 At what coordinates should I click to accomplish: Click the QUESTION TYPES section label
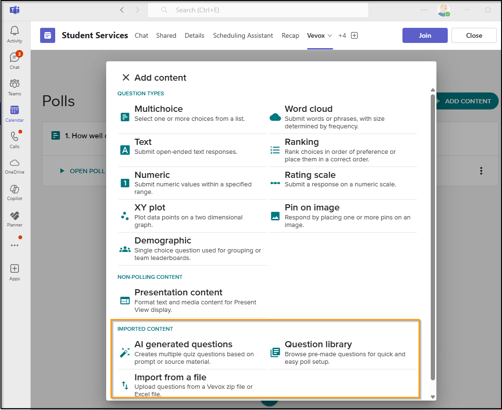141,93
